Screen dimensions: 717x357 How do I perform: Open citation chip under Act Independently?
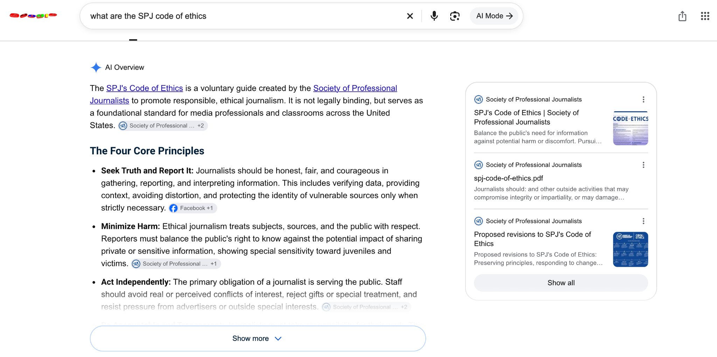[x=366, y=307]
